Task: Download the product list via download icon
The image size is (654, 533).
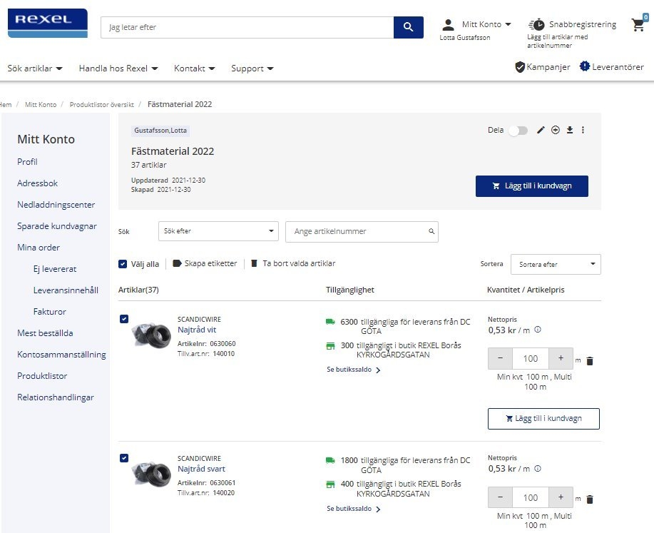Action: click(570, 130)
